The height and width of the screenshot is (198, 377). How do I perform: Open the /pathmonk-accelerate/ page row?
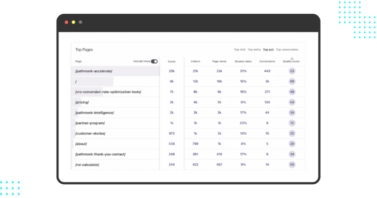pos(93,71)
